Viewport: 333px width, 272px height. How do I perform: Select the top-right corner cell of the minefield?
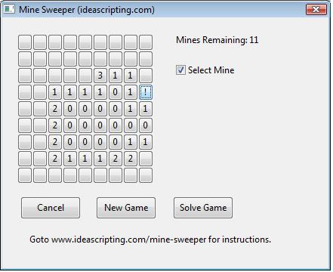tap(146, 42)
